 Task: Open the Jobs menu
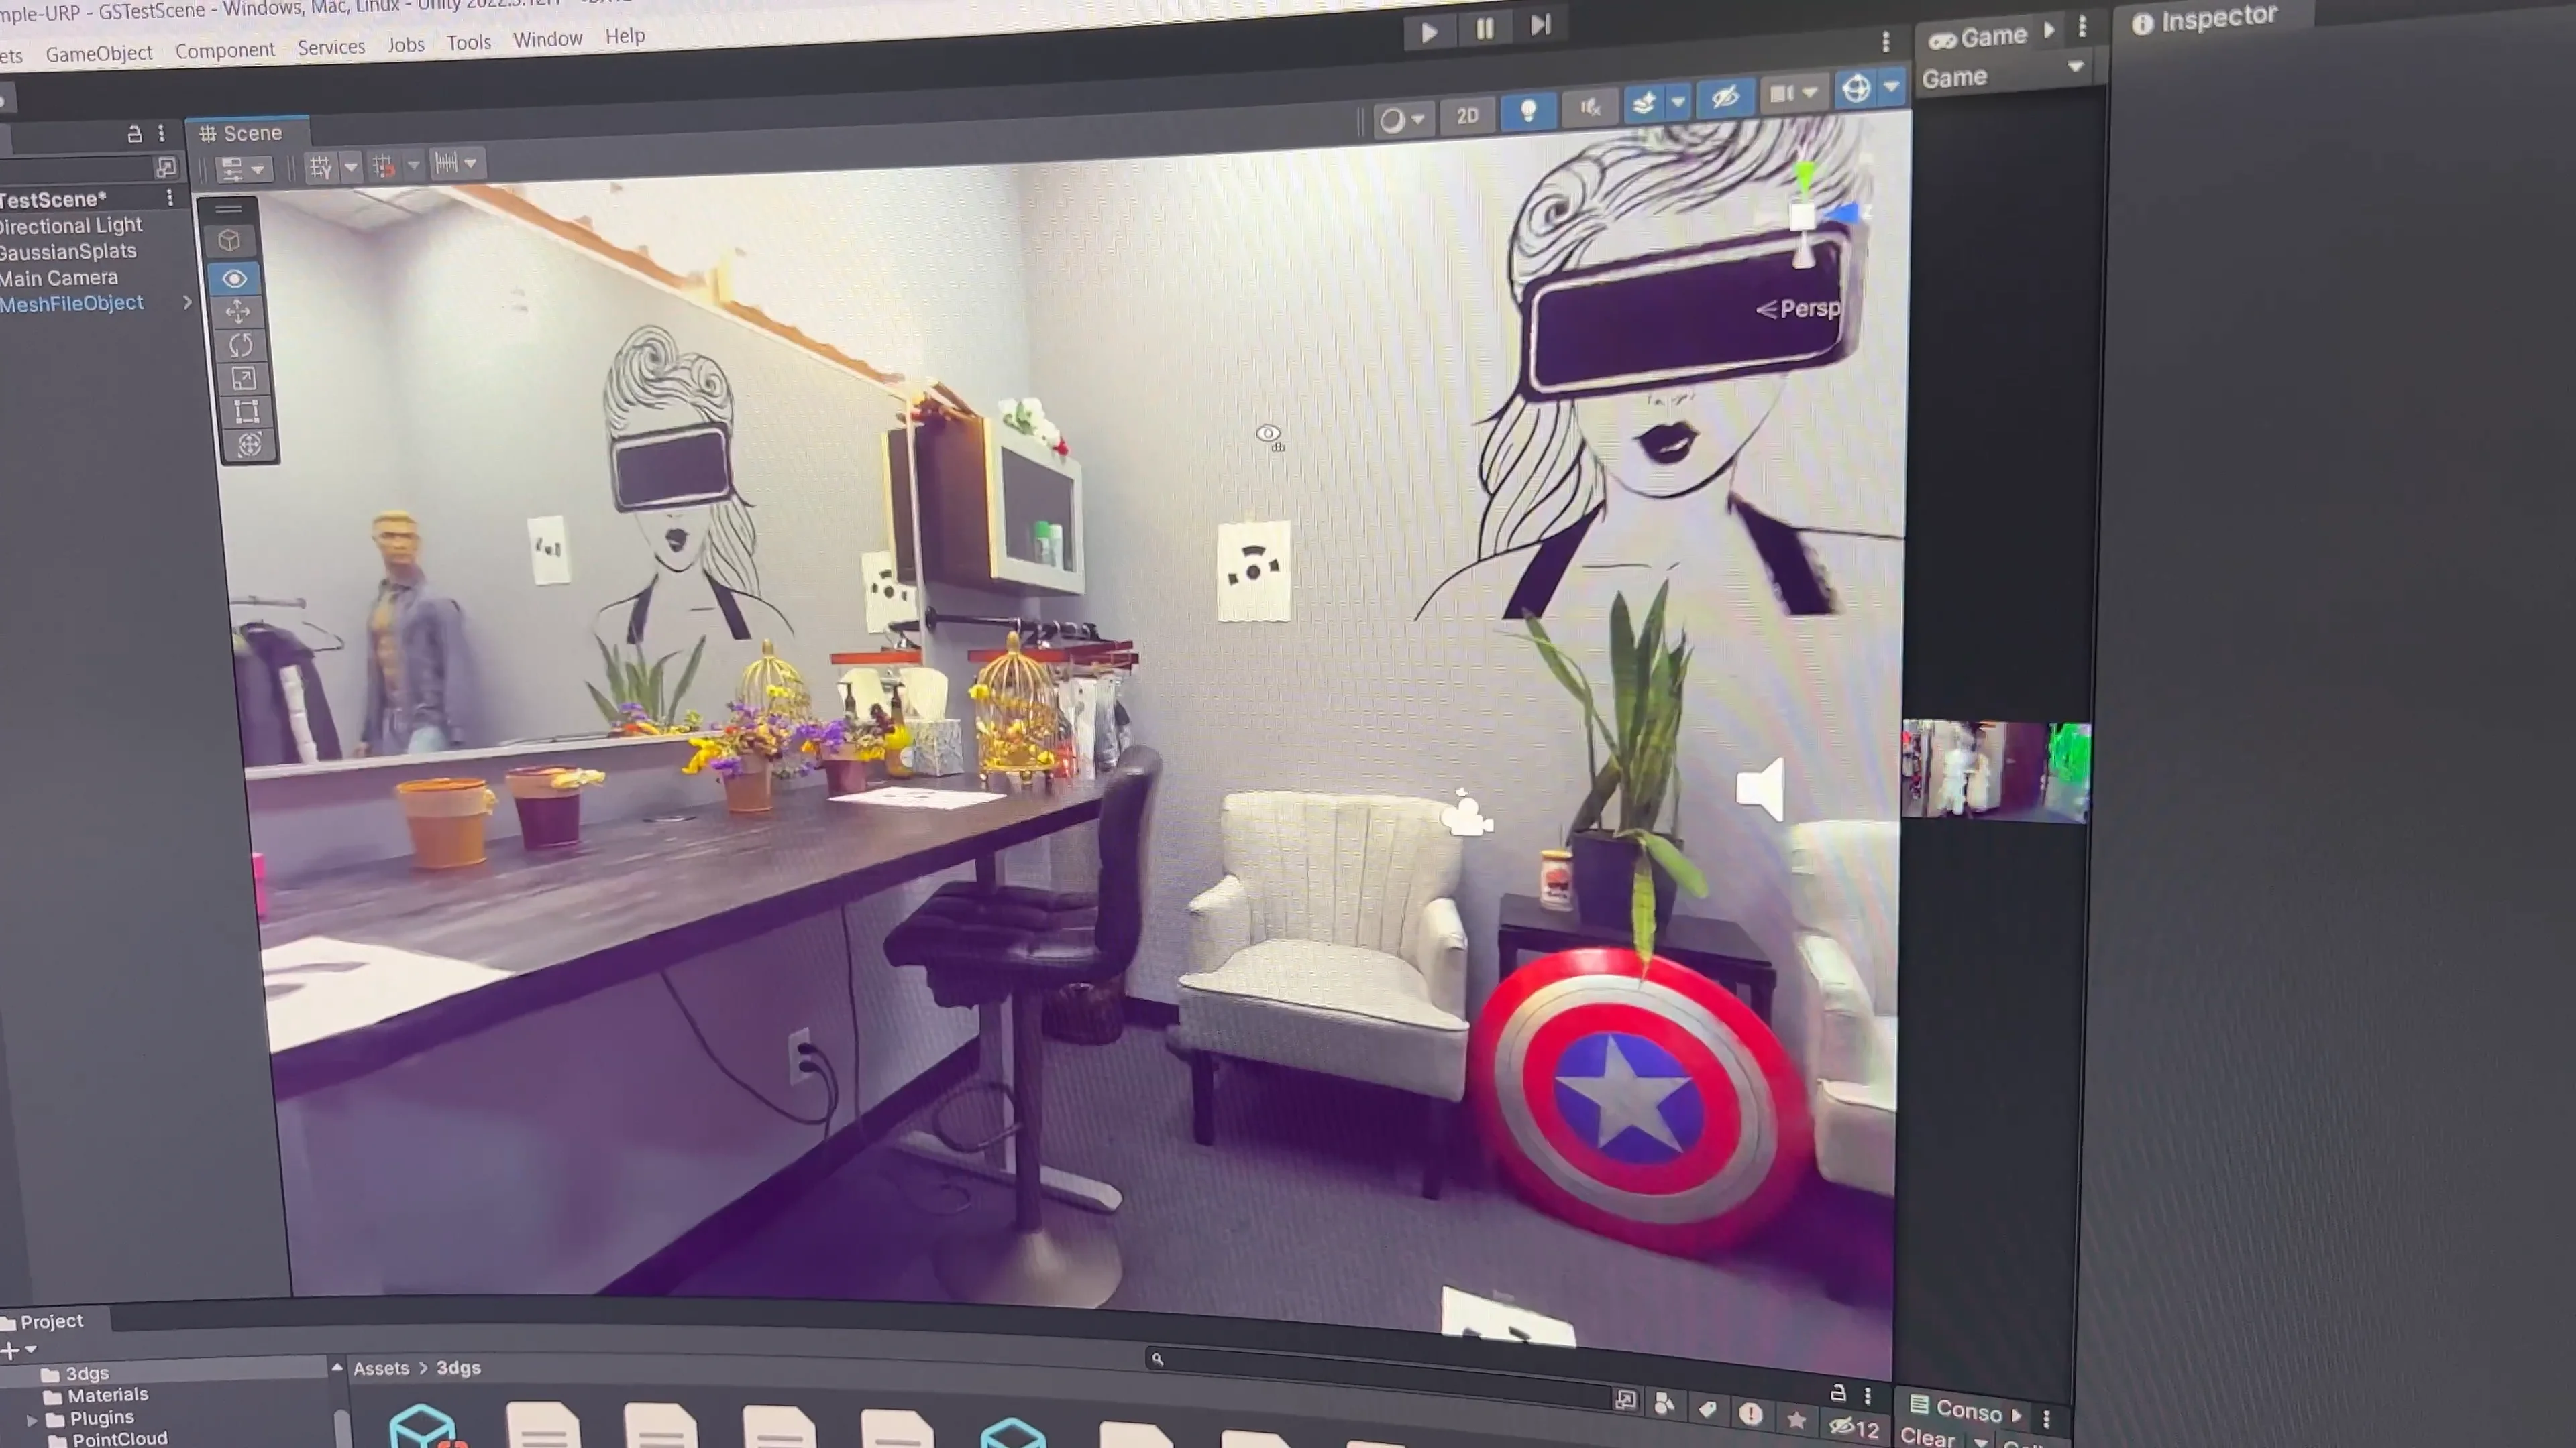coord(406,44)
